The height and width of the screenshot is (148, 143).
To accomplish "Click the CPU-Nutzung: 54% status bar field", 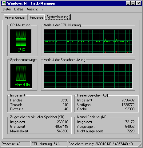I will click(x=49, y=144).
